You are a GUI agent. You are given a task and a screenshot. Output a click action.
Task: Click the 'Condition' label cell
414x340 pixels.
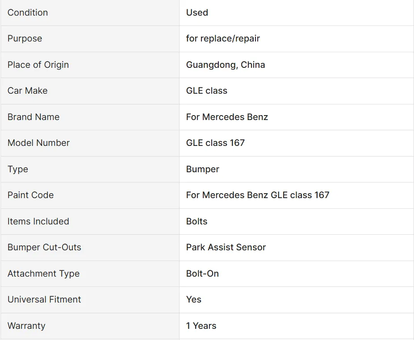point(28,12)
